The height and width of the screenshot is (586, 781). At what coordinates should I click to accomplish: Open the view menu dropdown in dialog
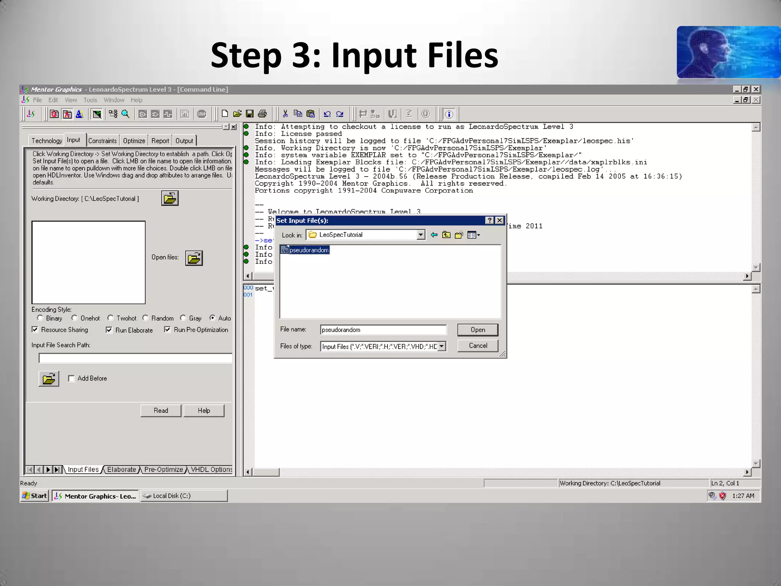pyautogui.click(x=474, y=235)
